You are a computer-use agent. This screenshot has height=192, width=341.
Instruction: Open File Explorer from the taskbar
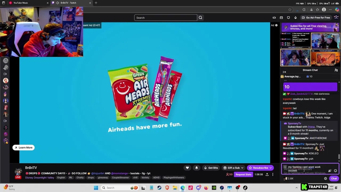point(175,188)
